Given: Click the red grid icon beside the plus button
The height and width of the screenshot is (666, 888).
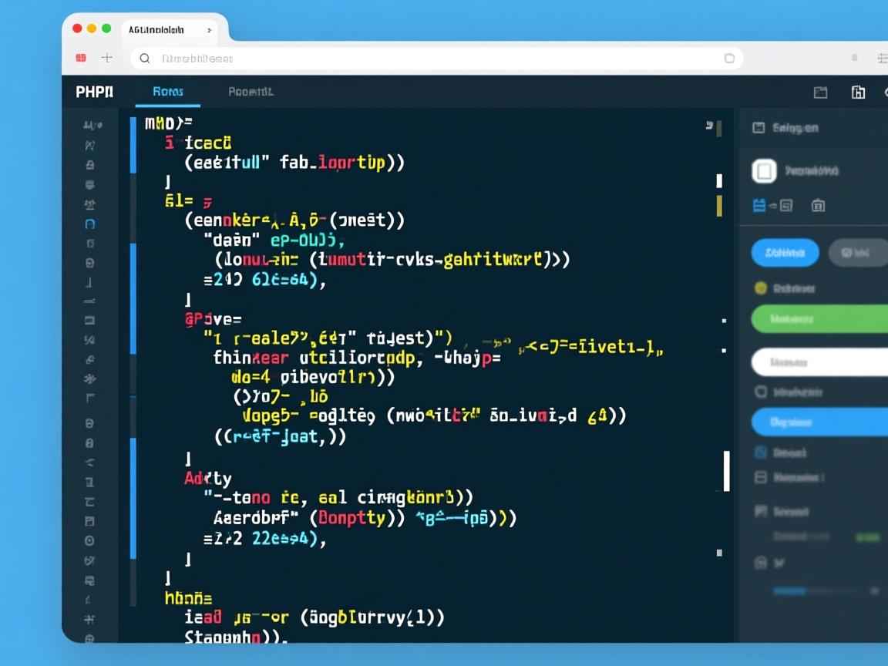Looking at the screenshot, I should coord(81,58).
